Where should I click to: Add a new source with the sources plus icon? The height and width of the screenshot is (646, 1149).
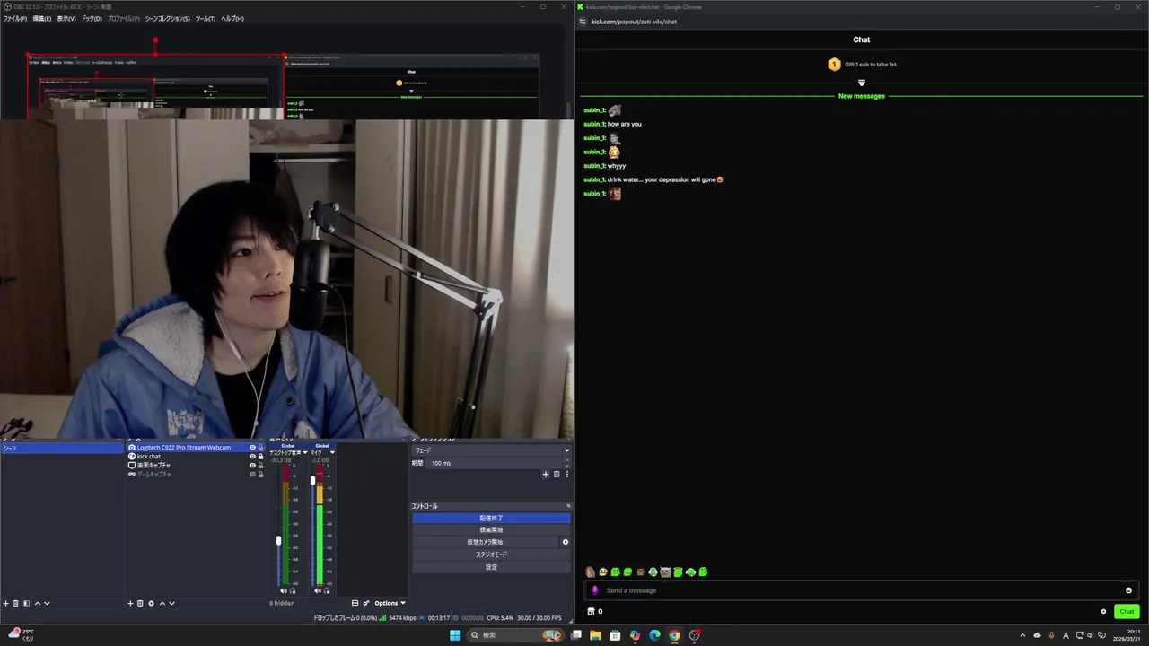tap(130, 603)
